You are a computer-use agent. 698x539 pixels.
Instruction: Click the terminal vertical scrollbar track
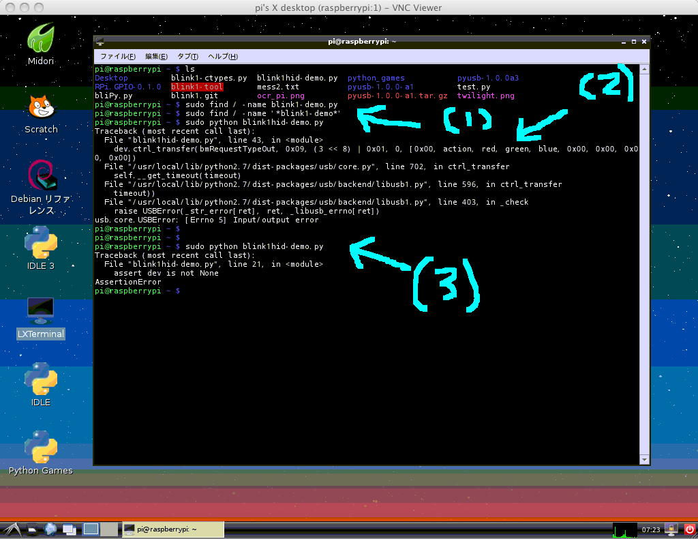pos(644,264)
